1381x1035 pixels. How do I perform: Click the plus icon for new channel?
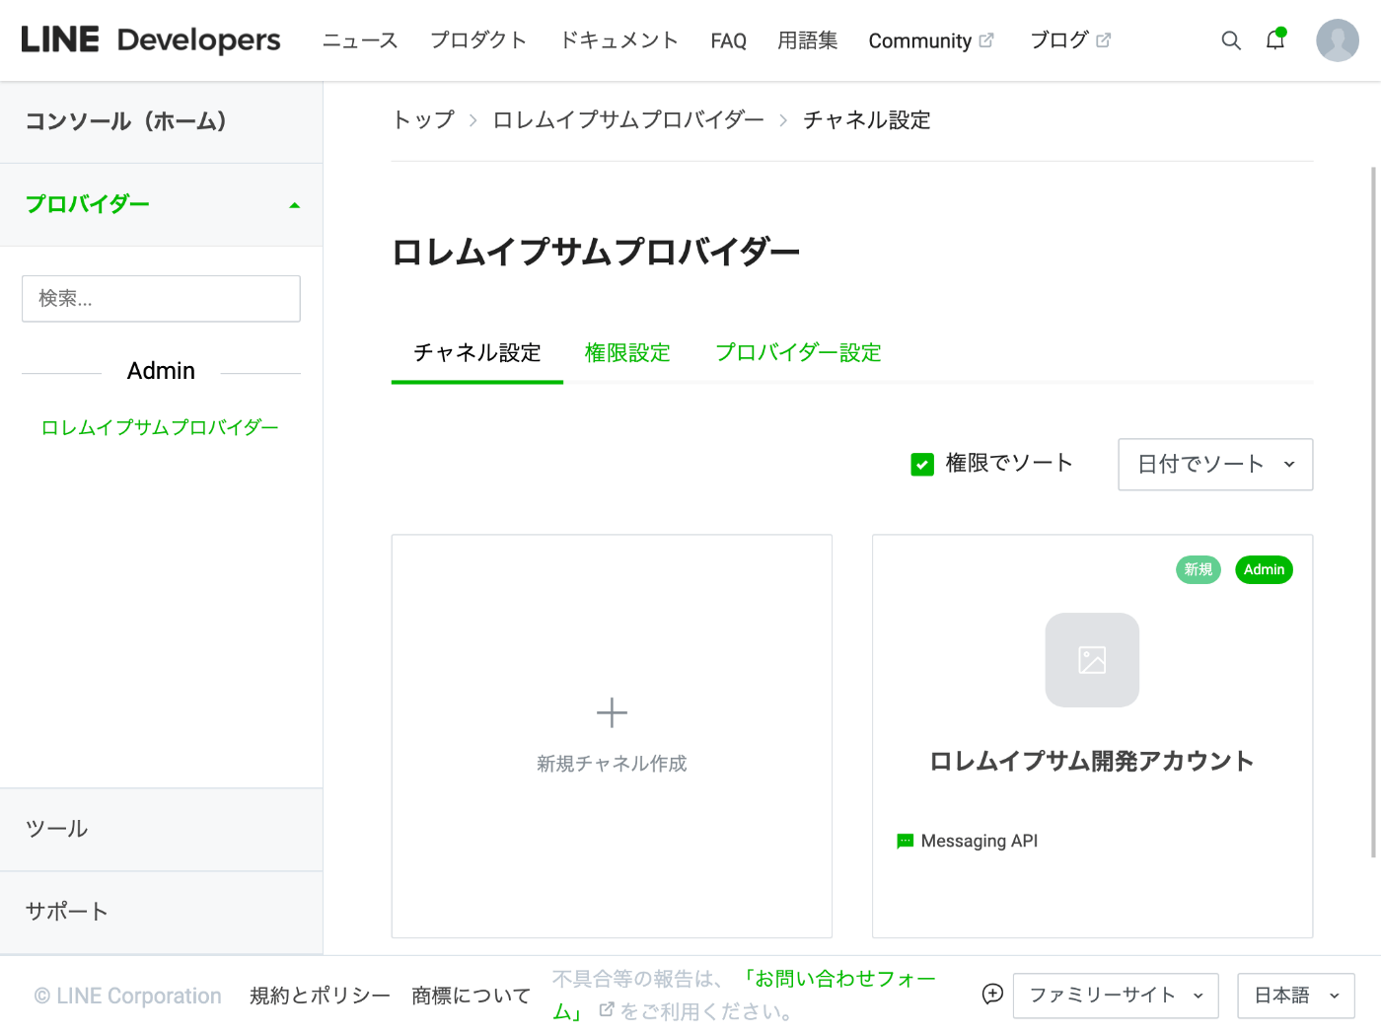pos(612,712)
